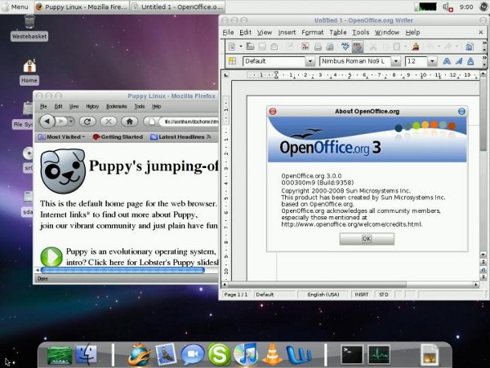This screenshot has height=368, width=490.
Task: Open the Getting Started bookmark
Action: (118, 137)
